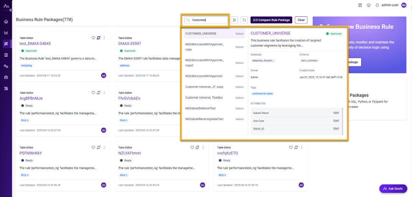
Task: Open three-dot menu on PSFldWnKkY card
Action: [x=104, y=148]
